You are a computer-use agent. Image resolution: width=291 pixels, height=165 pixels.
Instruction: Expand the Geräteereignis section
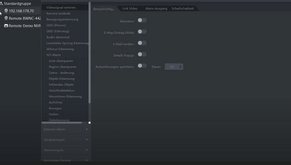coord(66,140)
